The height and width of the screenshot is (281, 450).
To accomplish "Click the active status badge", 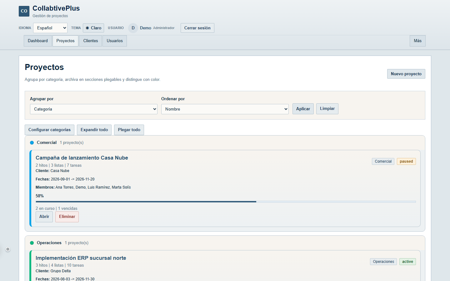I will click(407, 262).
